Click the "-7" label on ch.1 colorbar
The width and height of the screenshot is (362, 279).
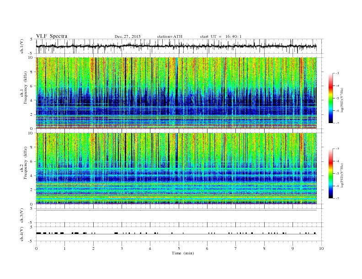point(337,123)
